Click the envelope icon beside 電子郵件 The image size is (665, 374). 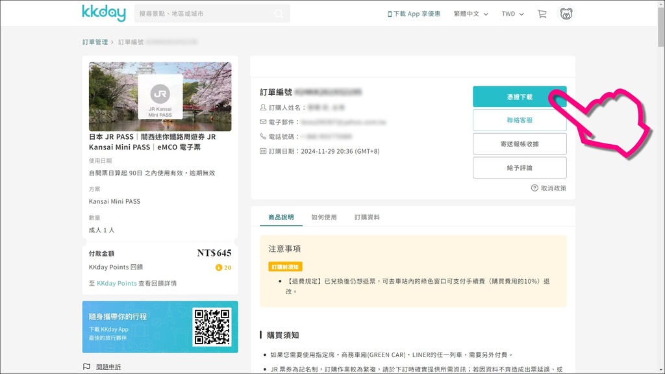point(263,122)
